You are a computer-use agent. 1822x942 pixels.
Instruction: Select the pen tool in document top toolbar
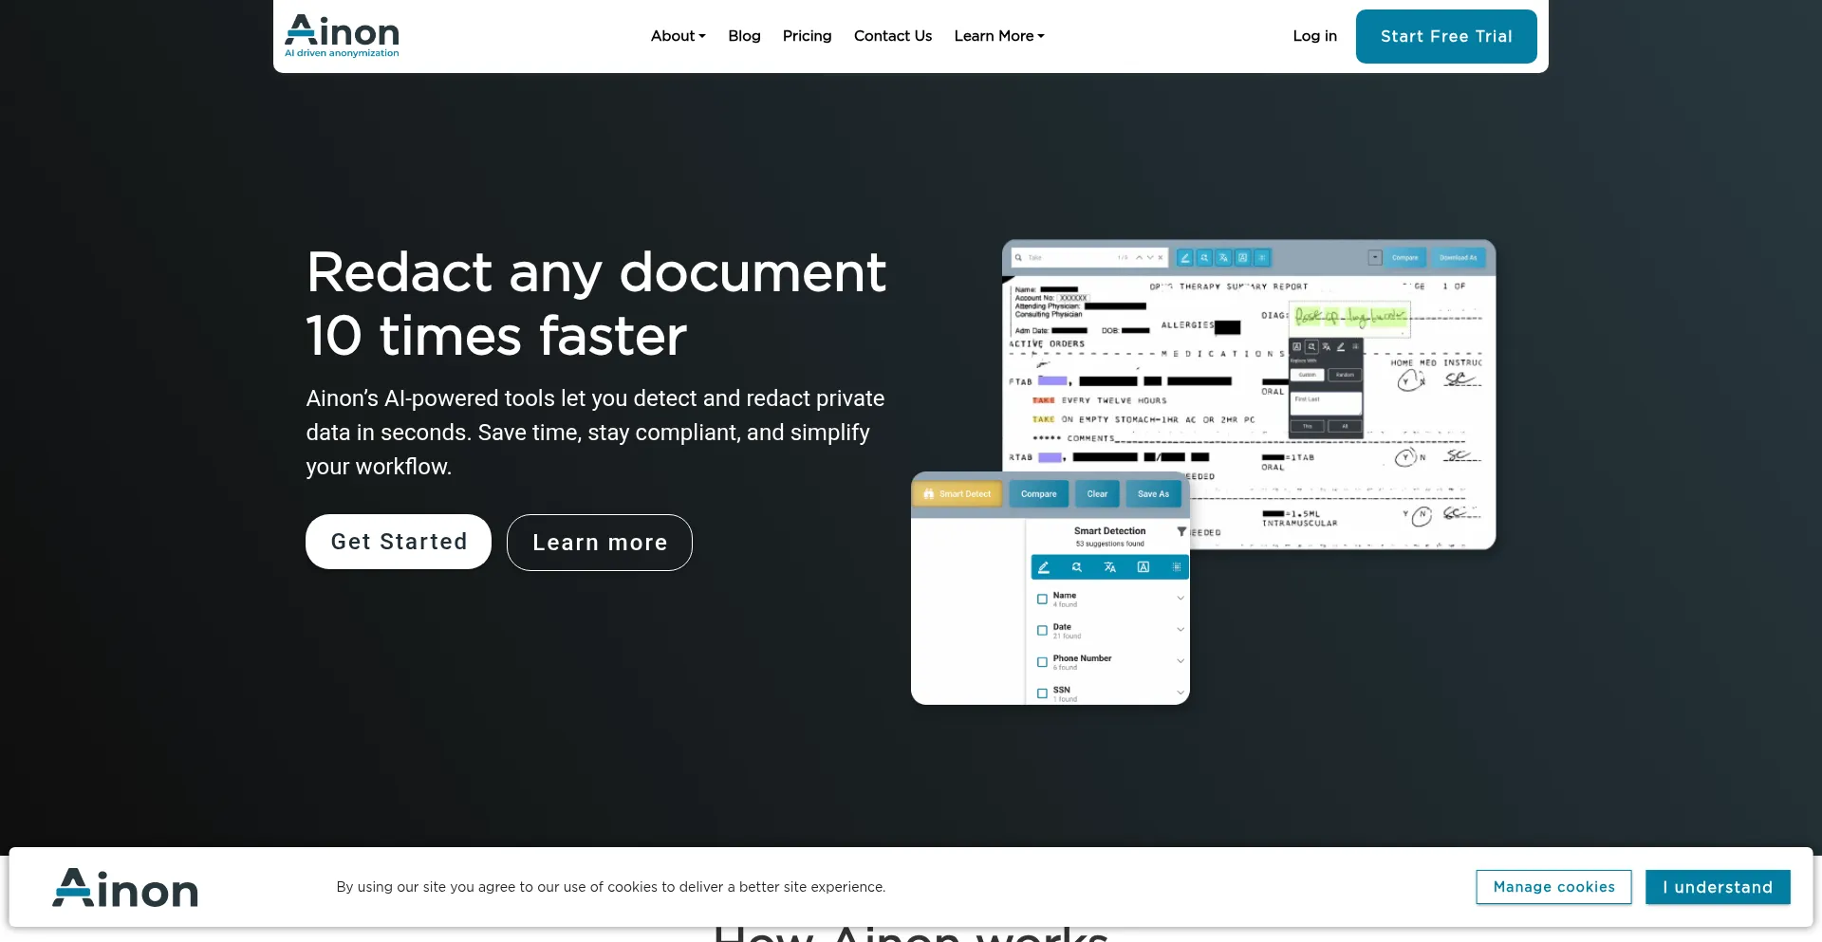(1185, 257)
